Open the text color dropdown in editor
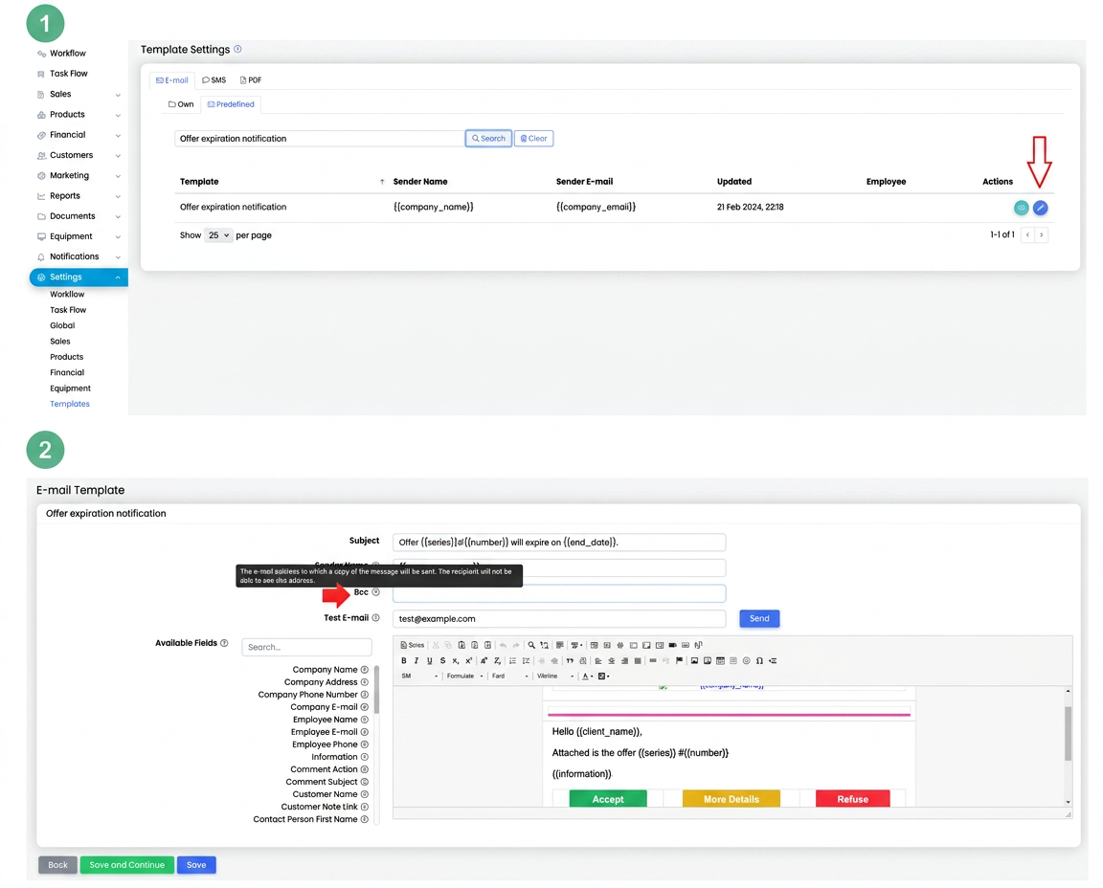The height and width of the screenshot is (888, 1103). tap(587, 677)
